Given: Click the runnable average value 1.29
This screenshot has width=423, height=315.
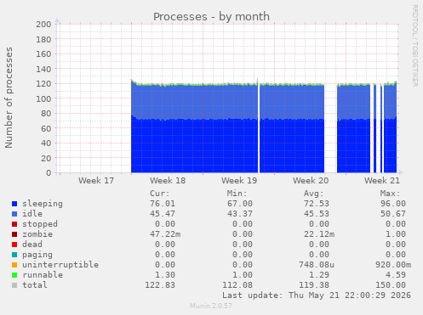Looking at the screenshot, I should pos(319,275).
